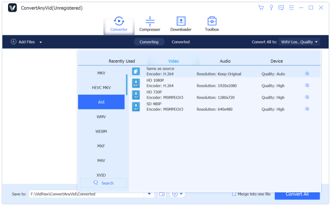
Task: Select the Same as source preset icon
Action: (x=136, y=71)
